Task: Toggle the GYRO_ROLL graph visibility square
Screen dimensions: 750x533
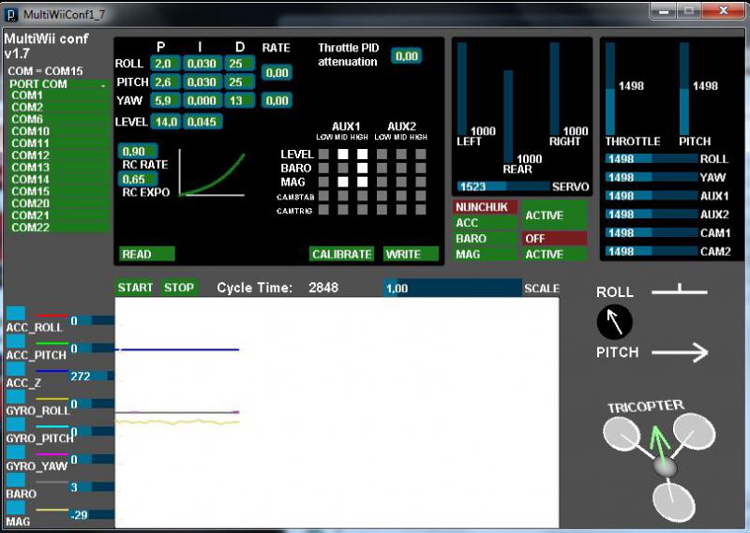Action: point(15,397)
